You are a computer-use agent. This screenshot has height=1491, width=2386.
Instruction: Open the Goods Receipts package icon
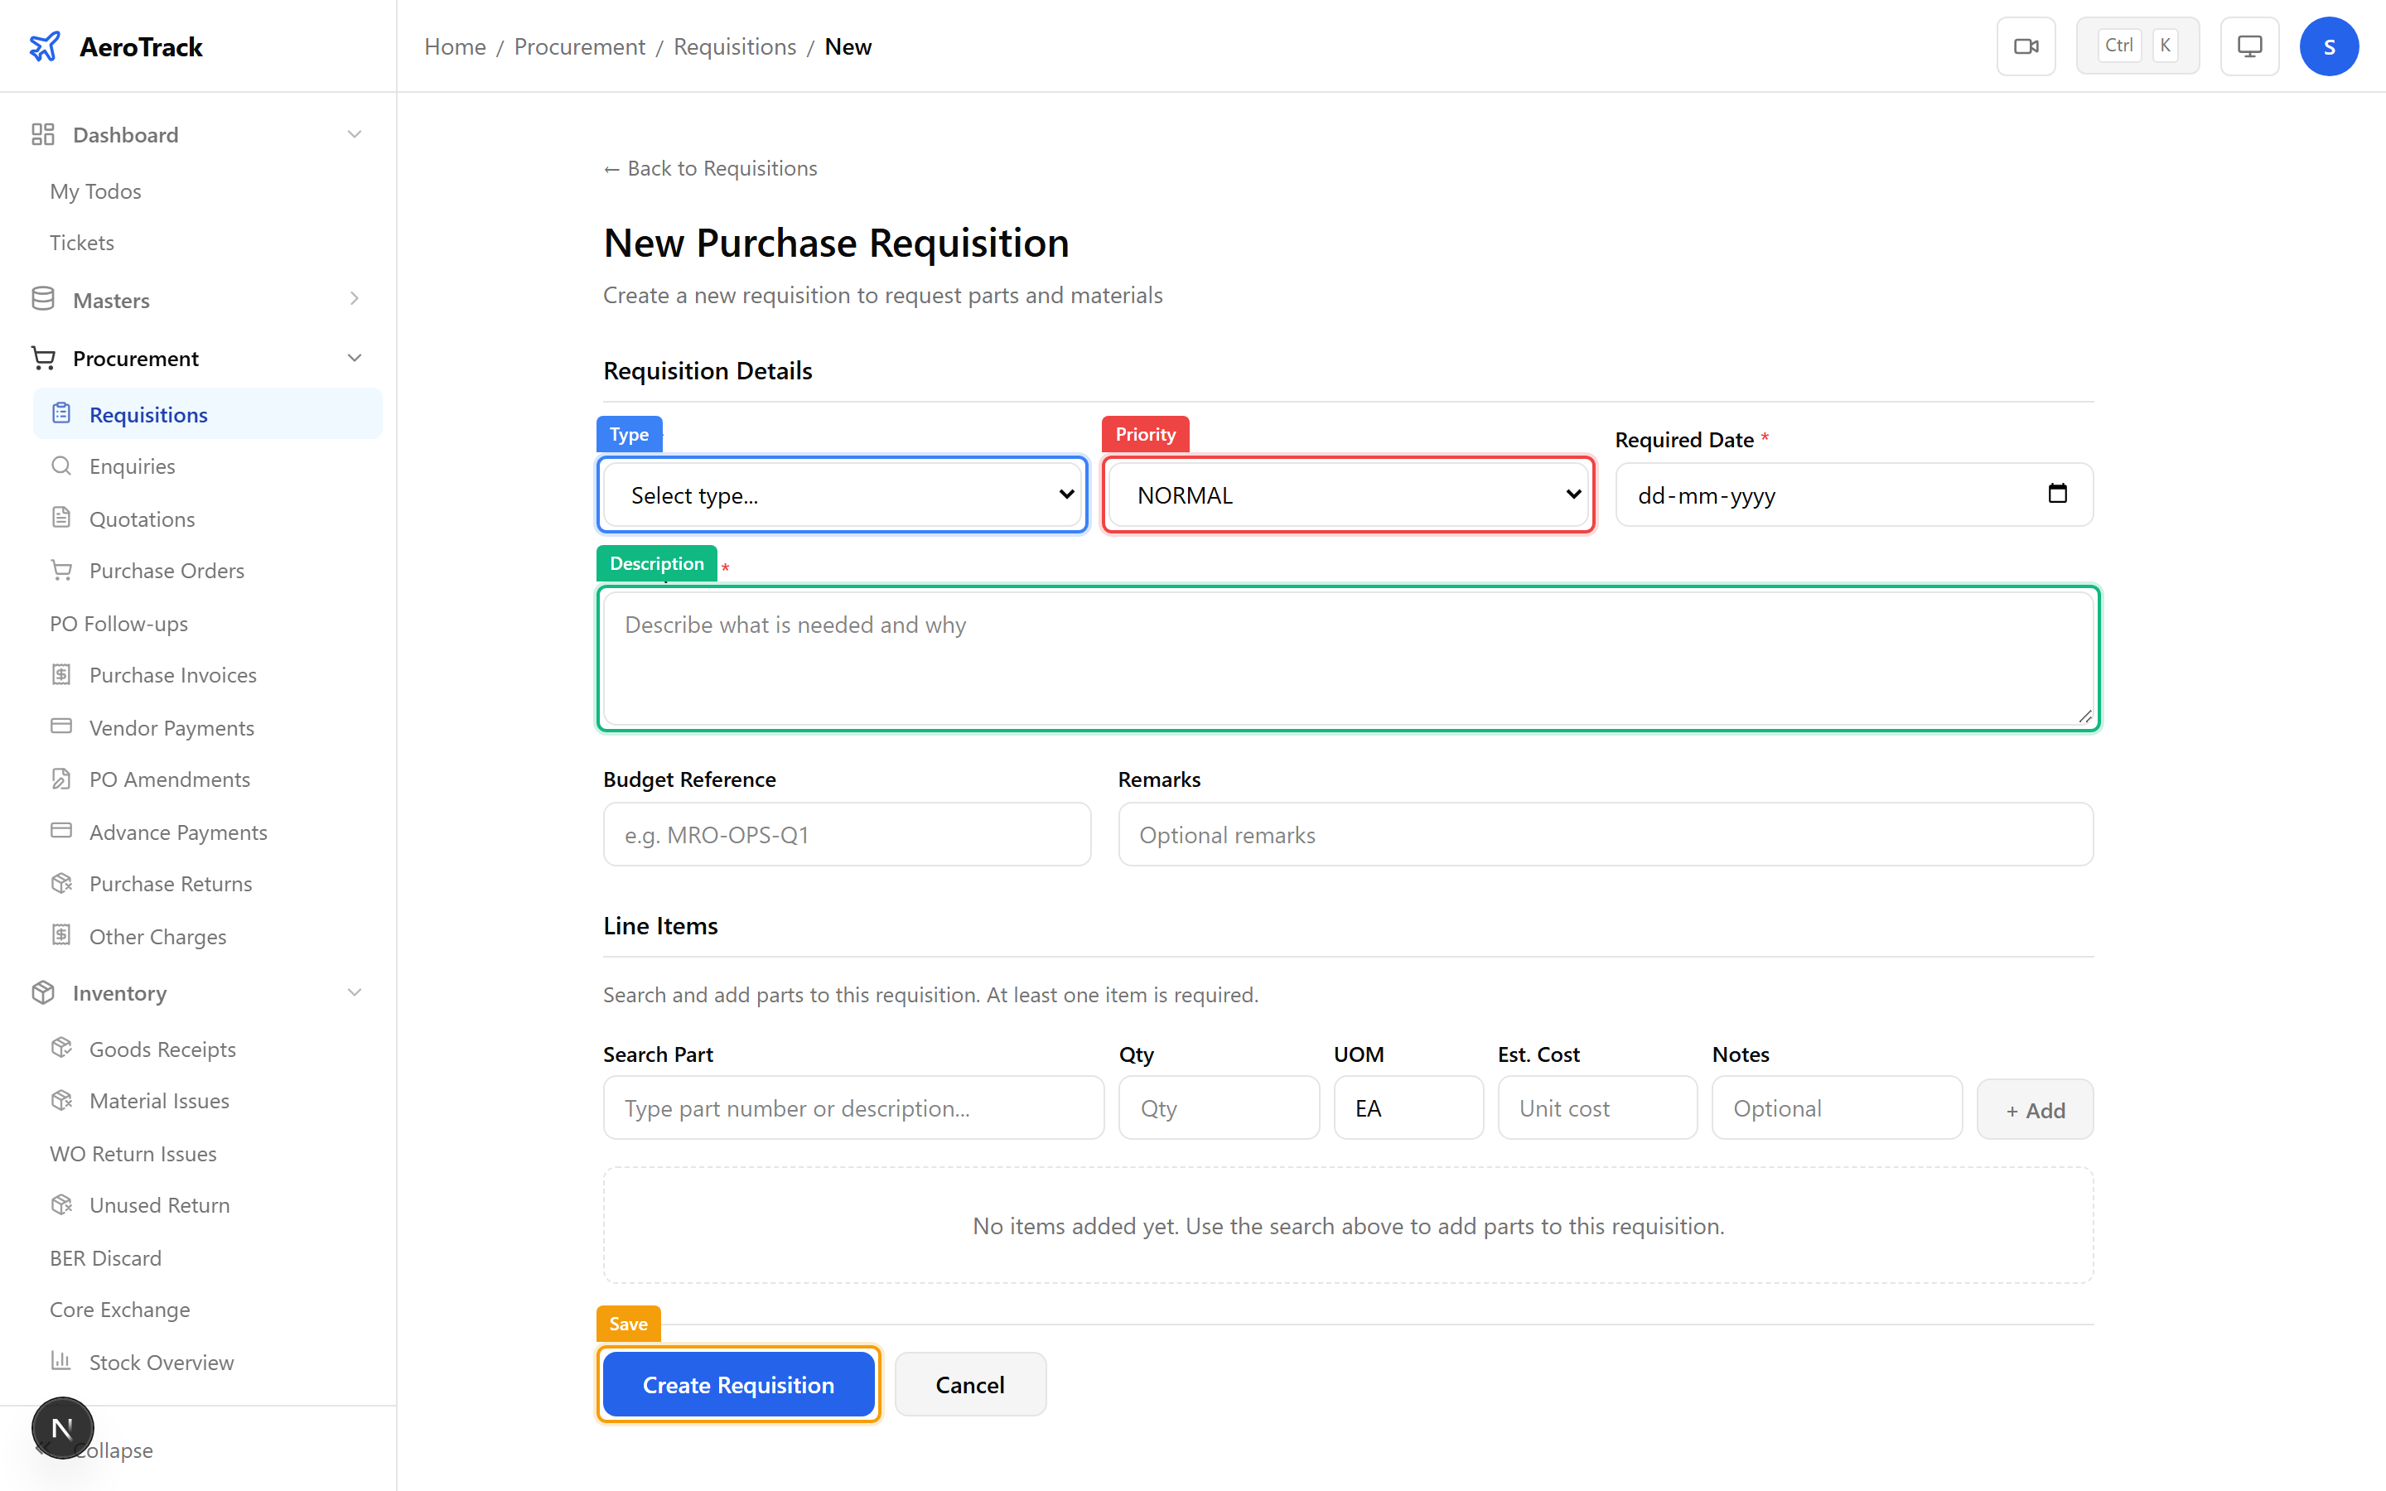(x=62, y=1048)
